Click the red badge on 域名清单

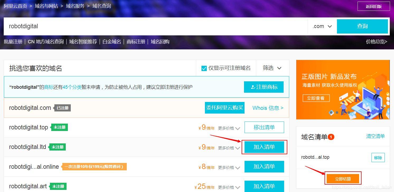pos(331,137)
